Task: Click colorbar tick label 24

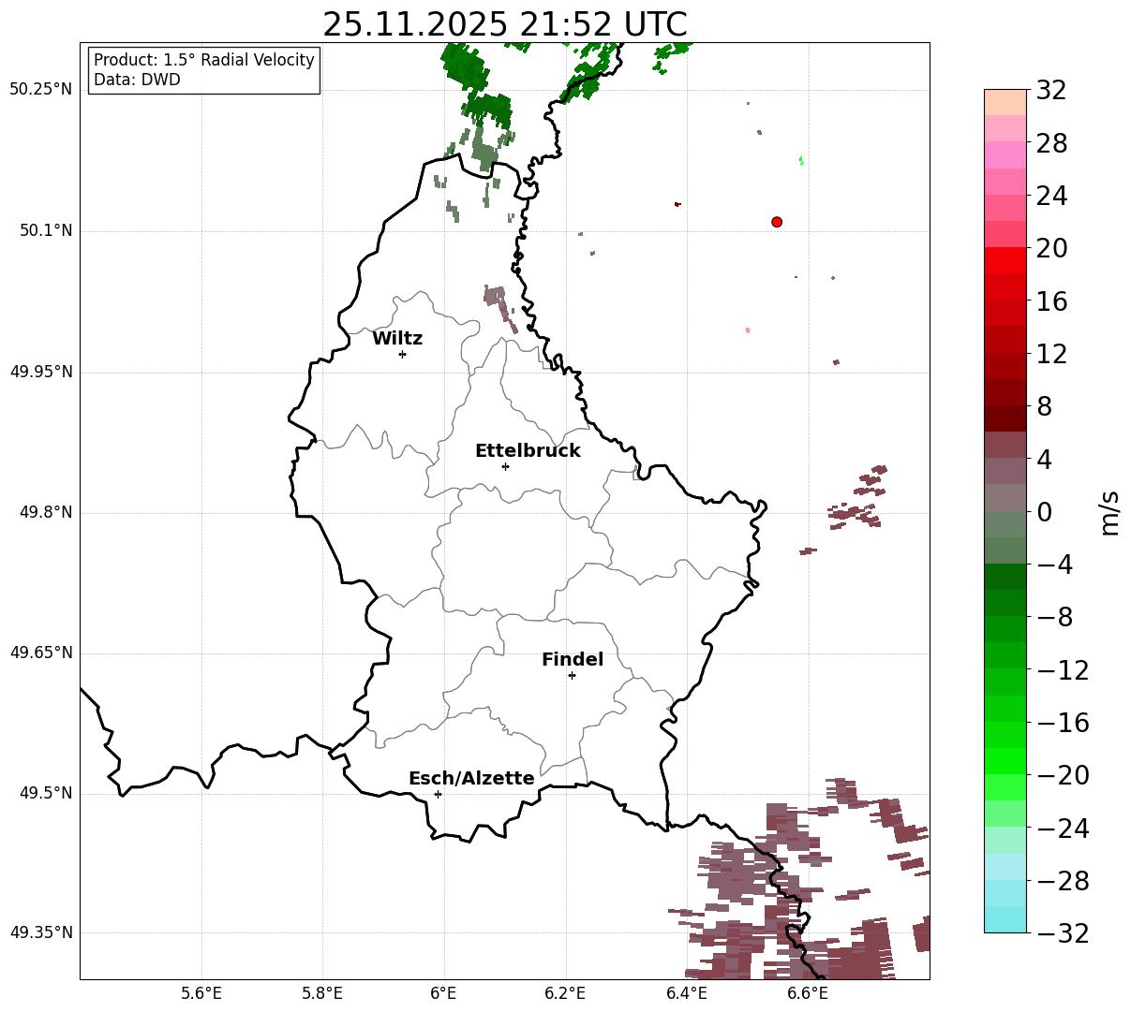Action: tap(1050, 197)
